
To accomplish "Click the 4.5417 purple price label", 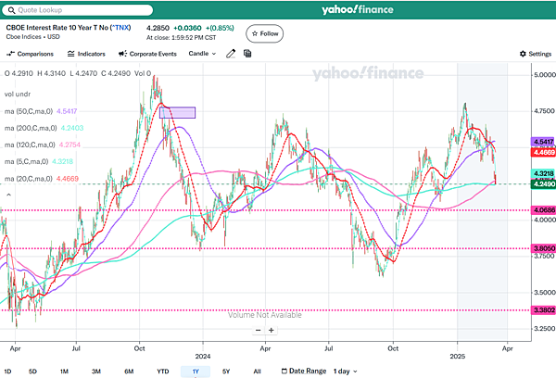I will [543, 142].
